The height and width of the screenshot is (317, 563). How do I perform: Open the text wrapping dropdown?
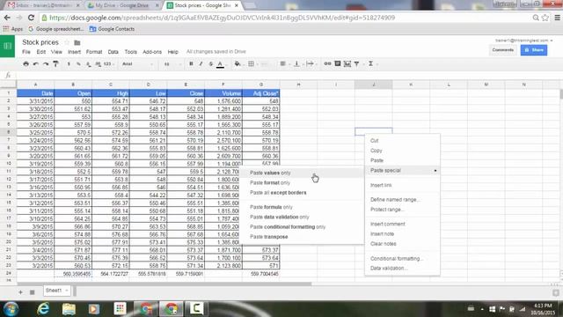[311, 64]
